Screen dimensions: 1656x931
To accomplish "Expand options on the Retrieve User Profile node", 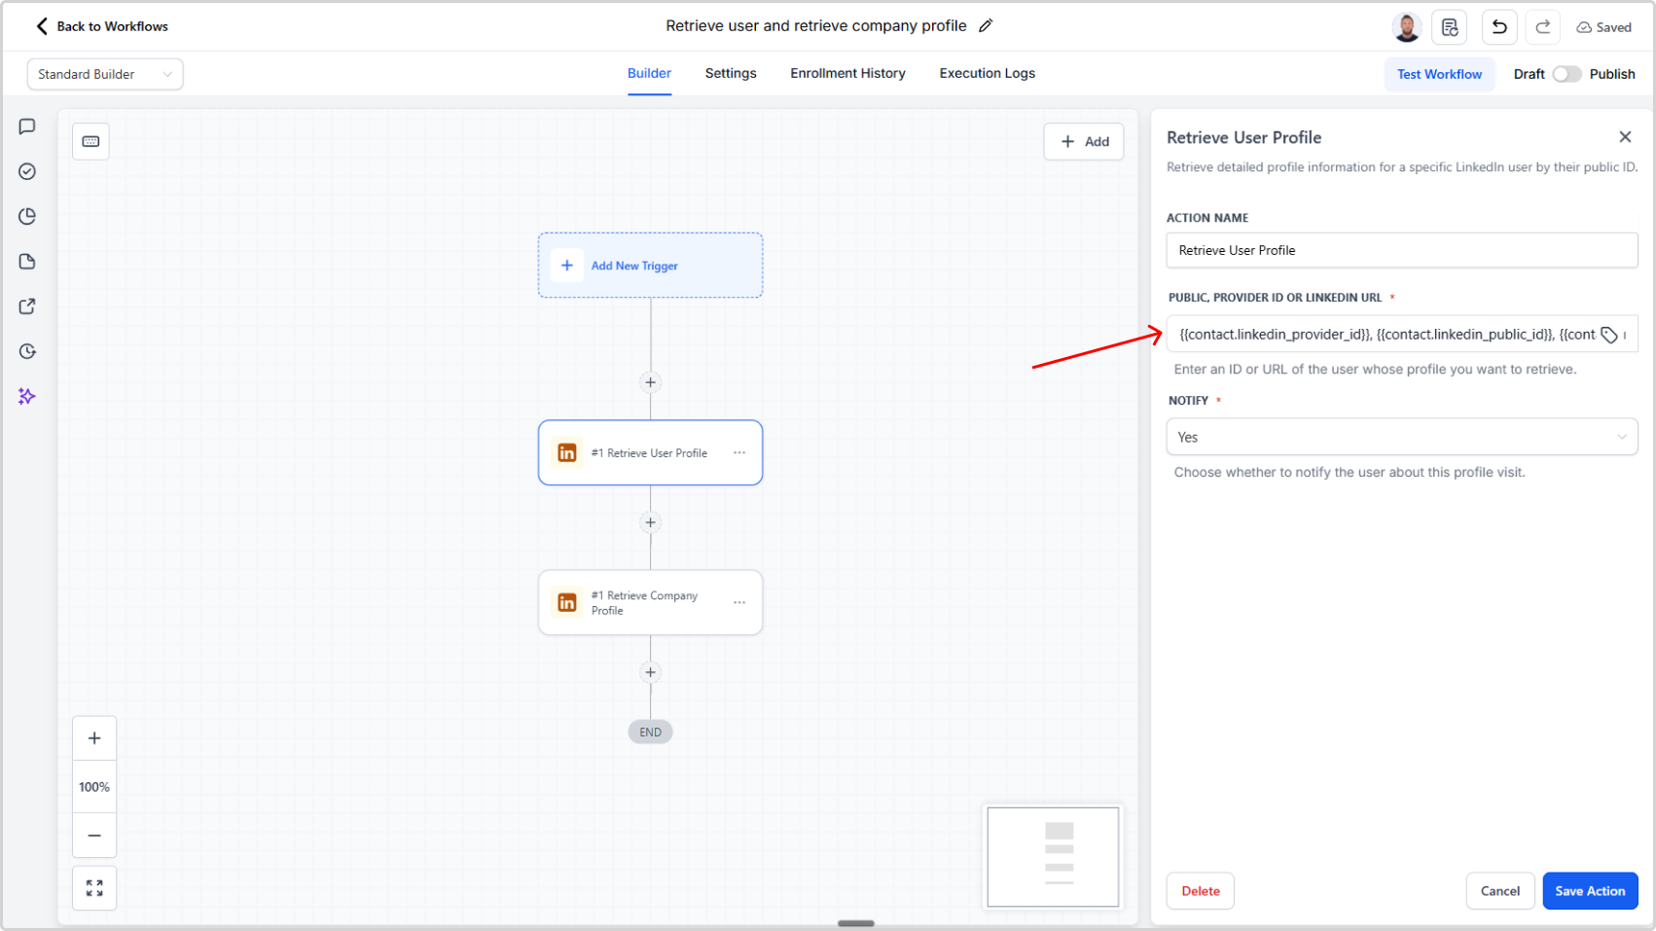I will (738, 452).
